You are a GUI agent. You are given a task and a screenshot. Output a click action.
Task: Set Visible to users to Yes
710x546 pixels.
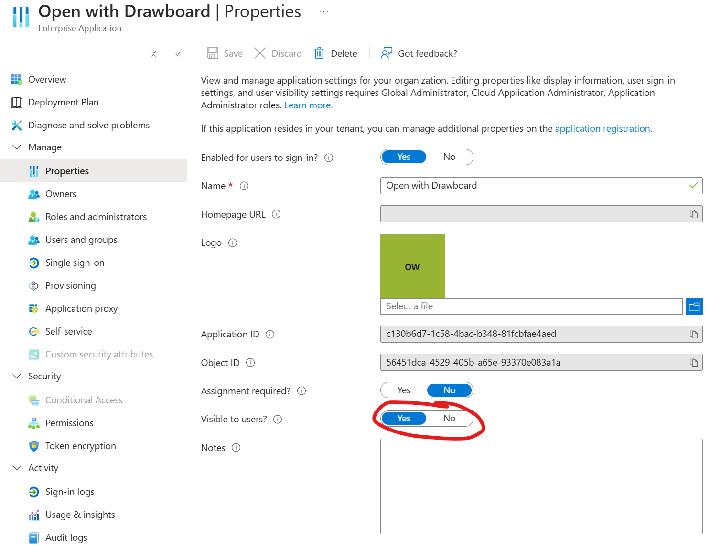[x=404, y=418]
